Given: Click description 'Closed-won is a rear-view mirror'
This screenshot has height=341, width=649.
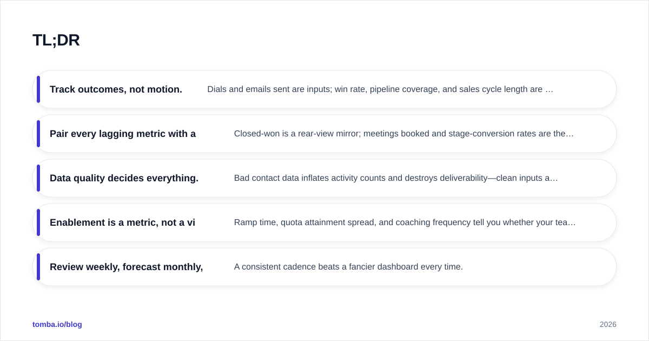Looking at the screenshot, I should click(x=404, y=134).
